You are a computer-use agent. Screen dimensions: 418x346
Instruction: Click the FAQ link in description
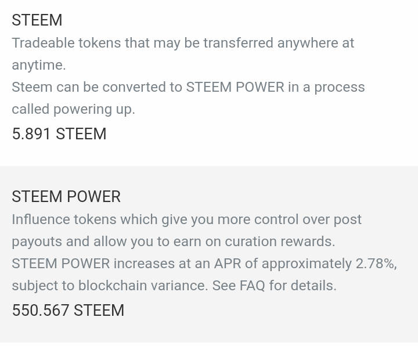pos(251,286)
